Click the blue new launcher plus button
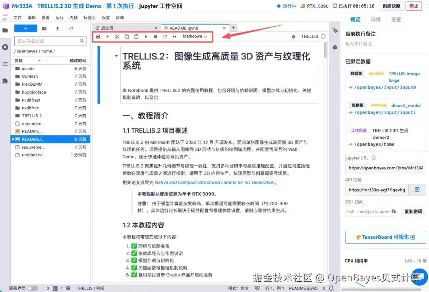The width and height of the screenshot is (429, 292). point(26,29)
